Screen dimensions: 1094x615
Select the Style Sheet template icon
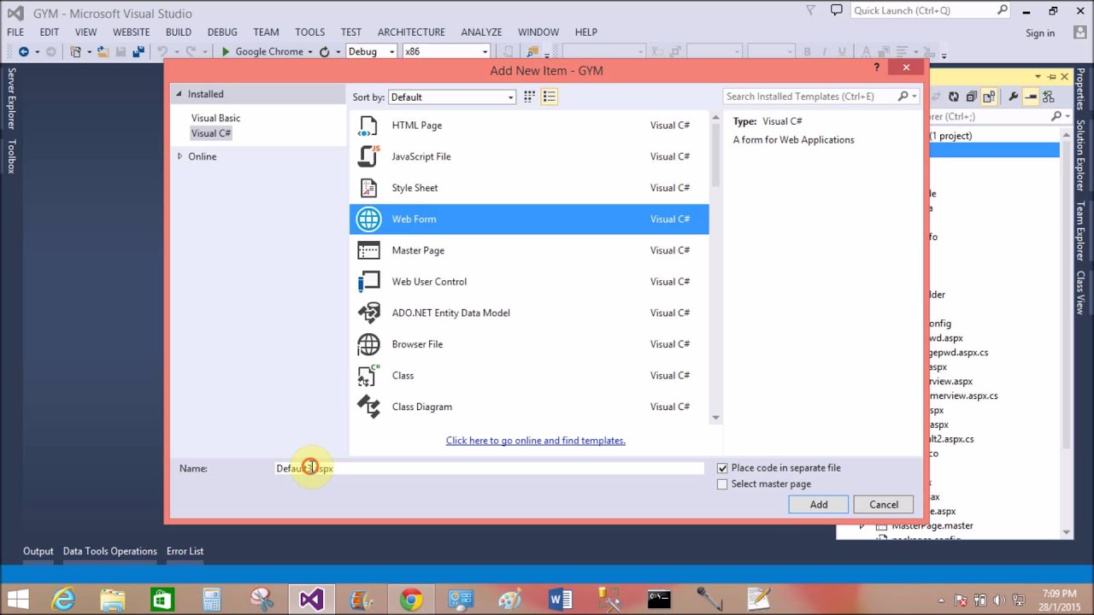pos(368,188)
